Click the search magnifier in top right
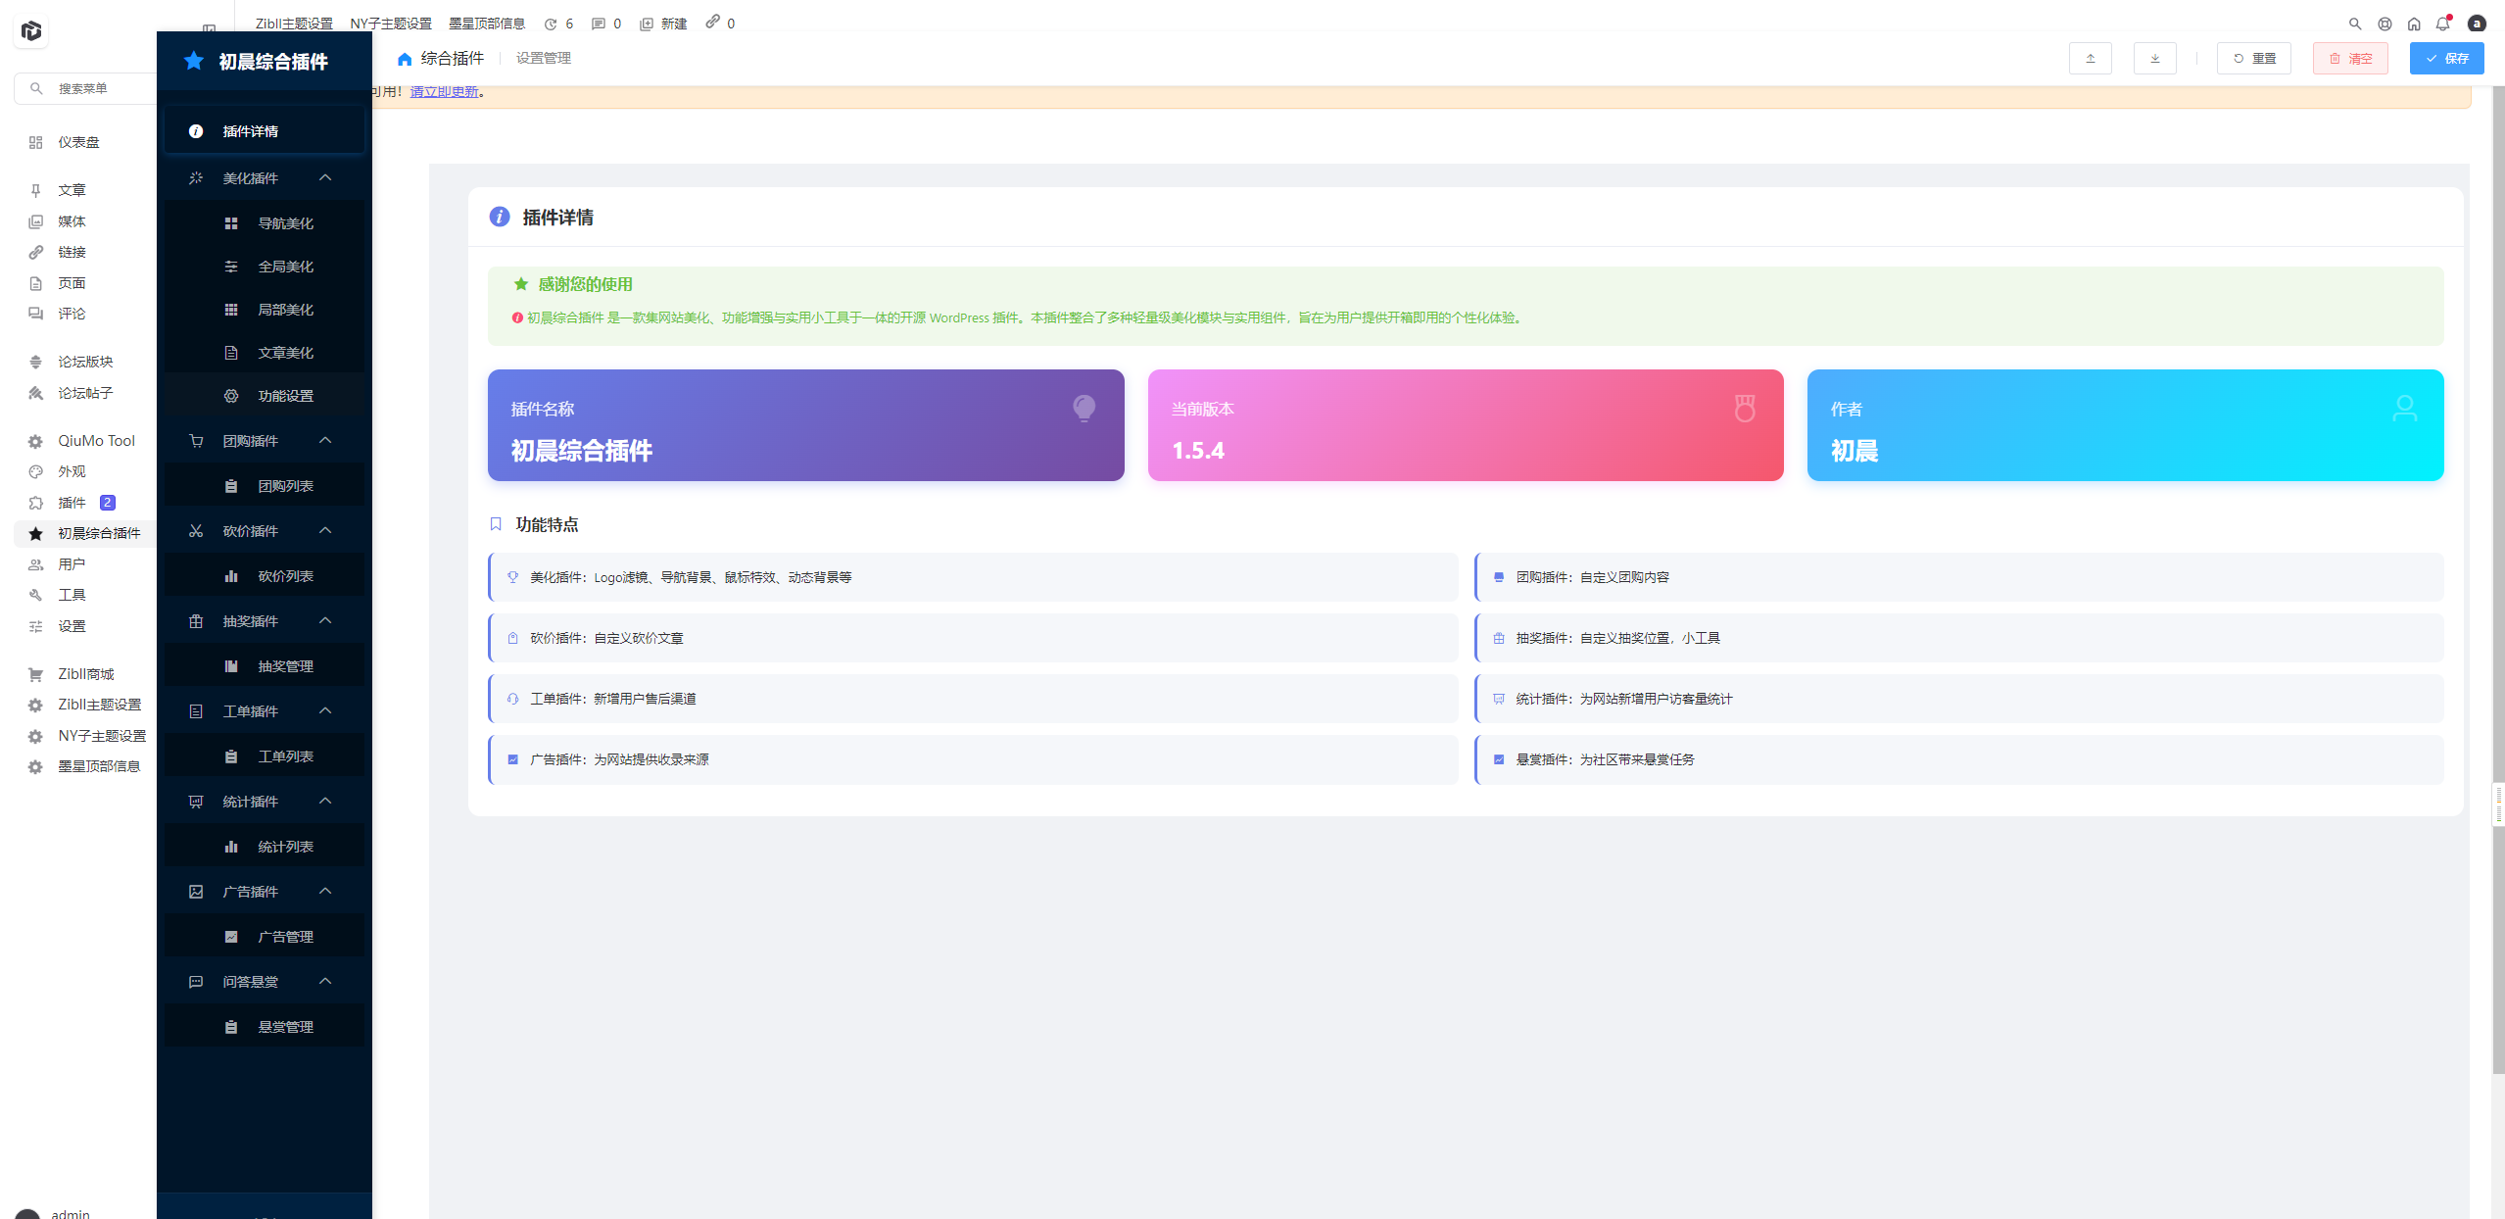 click(x=2355, y=24)
